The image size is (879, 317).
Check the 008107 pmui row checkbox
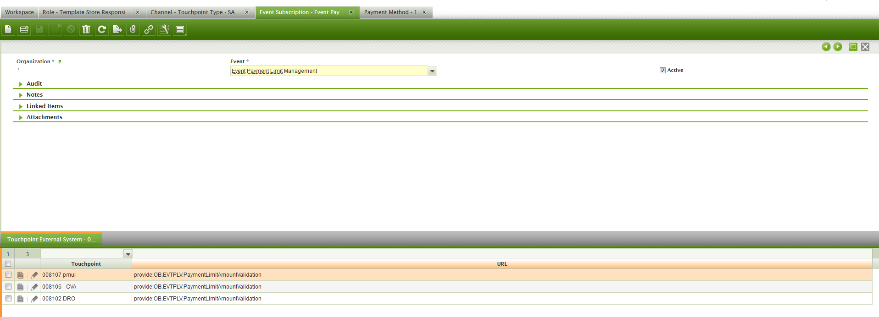point(8,275)
